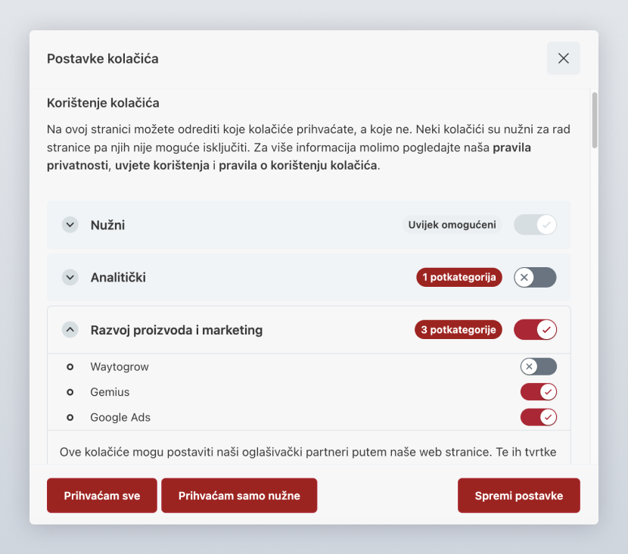Close the cookie settings dialog with X
628x554 pixels.
pos(563,58)
